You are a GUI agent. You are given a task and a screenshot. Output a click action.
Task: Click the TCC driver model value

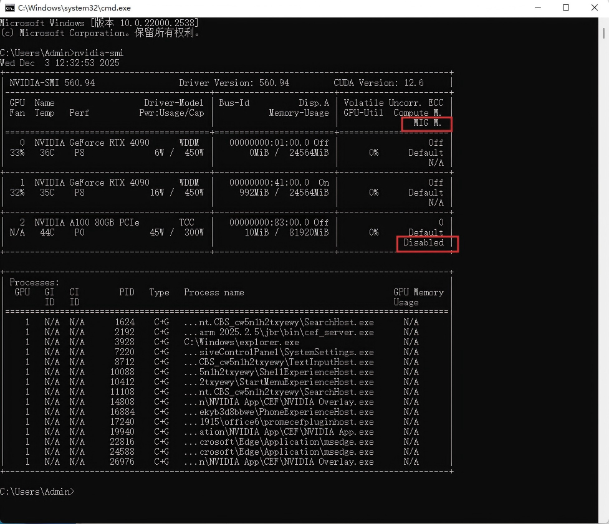tap(187, 222)
